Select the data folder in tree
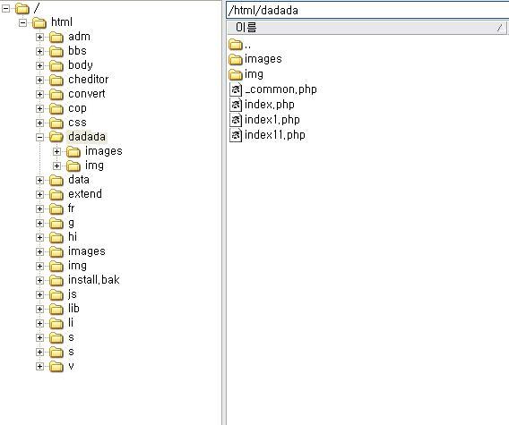 [x=79, y=180]
